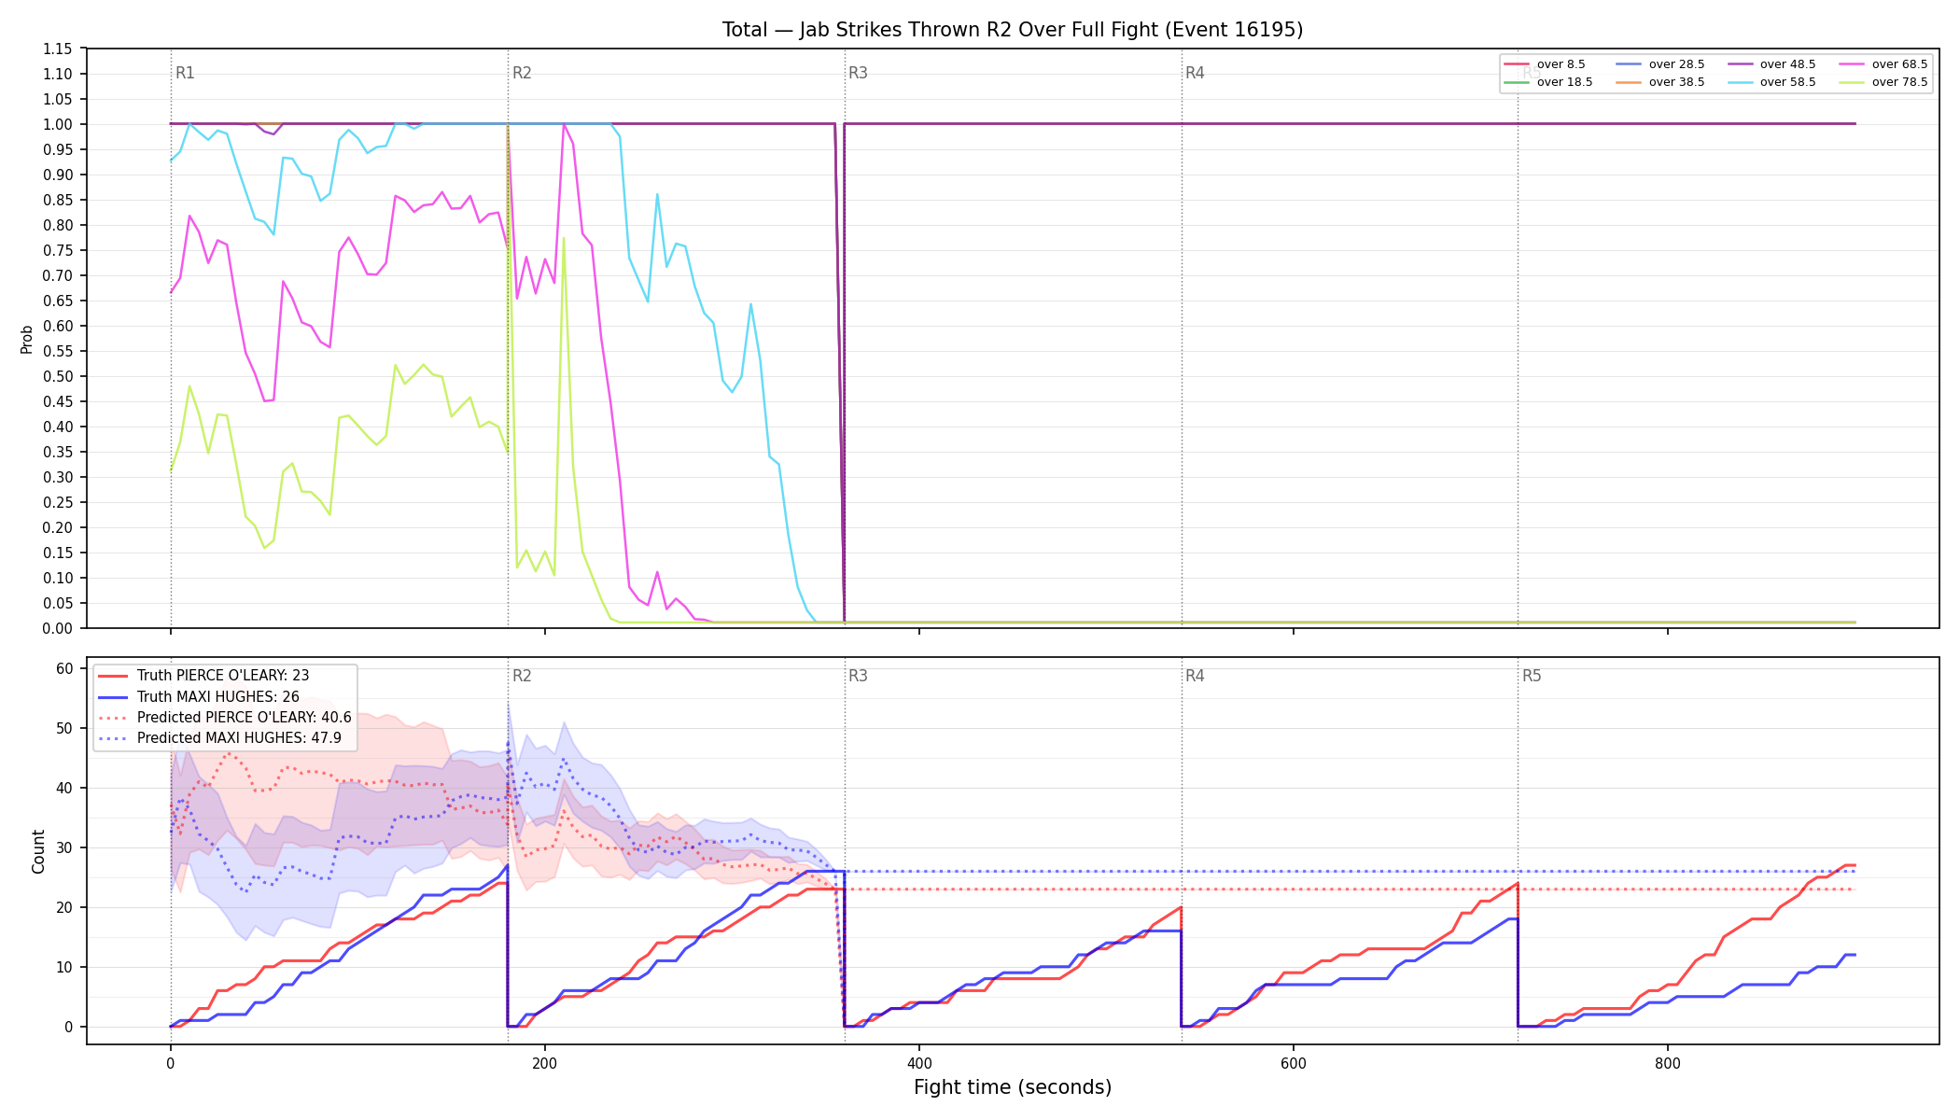1960x1120 pixels.
Task: Select the 'over 78.5' legend entry
Action: (1883, 82)
